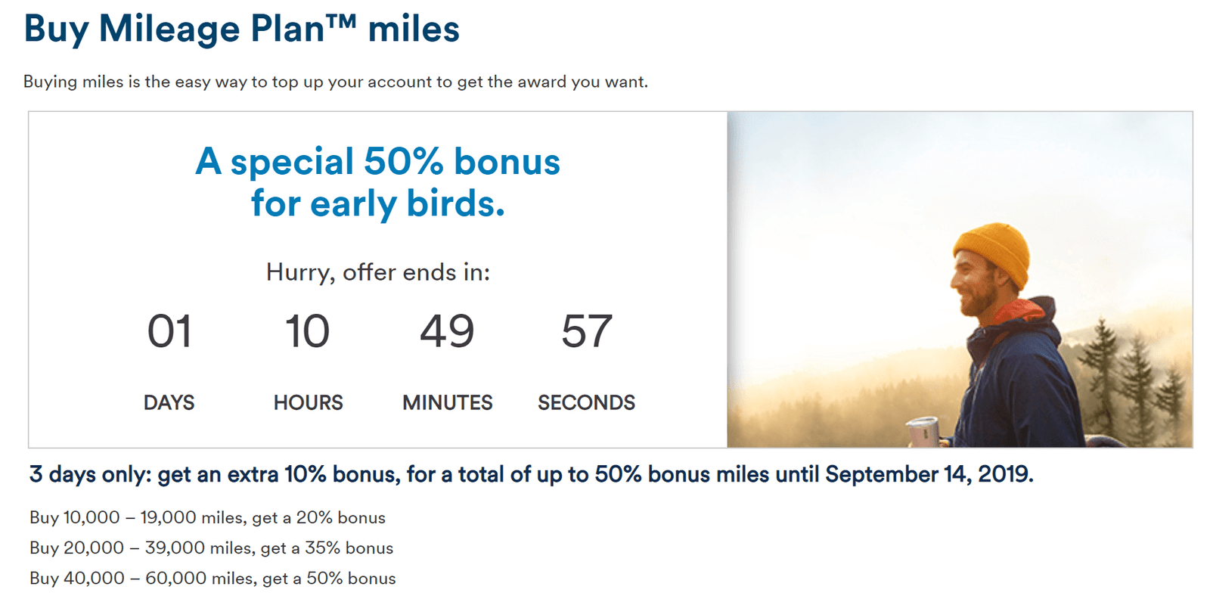The image size is (1210, 605).
Task: Click the countdown hours number 10
Action: pos(308,331)
